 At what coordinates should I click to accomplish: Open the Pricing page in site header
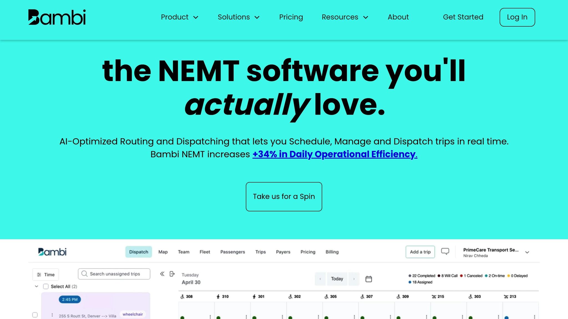[291, 17]
